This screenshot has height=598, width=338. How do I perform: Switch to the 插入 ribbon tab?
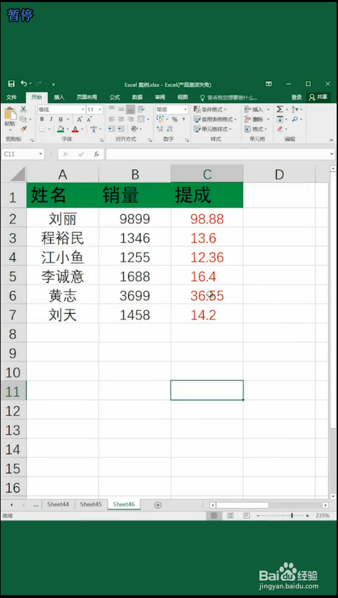59,97
